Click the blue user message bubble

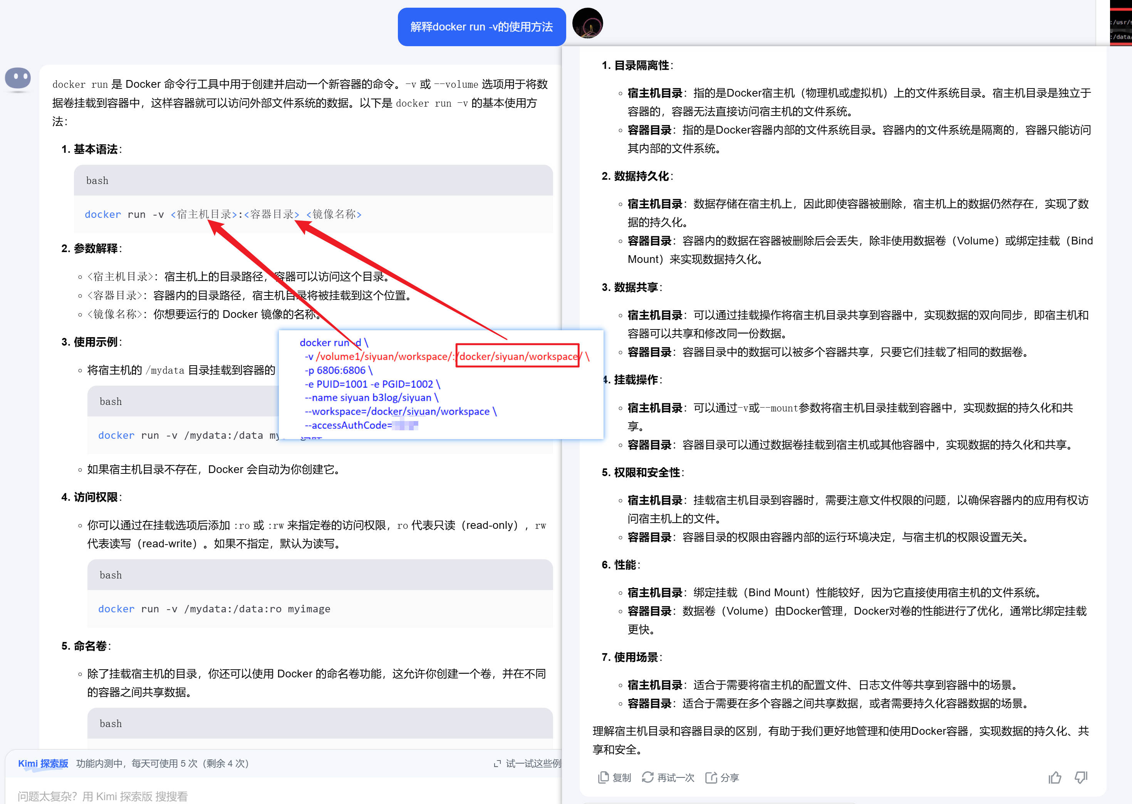(x=481, y=27)
